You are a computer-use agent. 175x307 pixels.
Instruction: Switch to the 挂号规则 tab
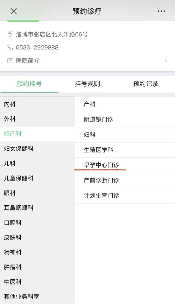[x=87, y=84]
